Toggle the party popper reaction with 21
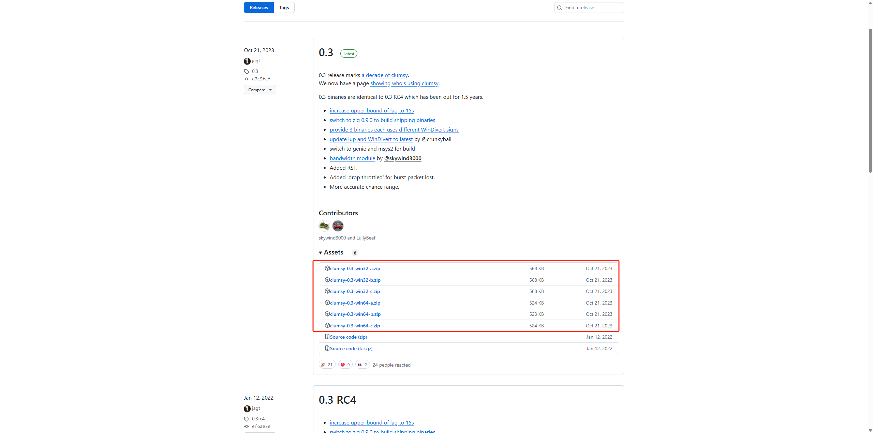The image size is (873, 433). pyautogui.click(x=327, y=365)
